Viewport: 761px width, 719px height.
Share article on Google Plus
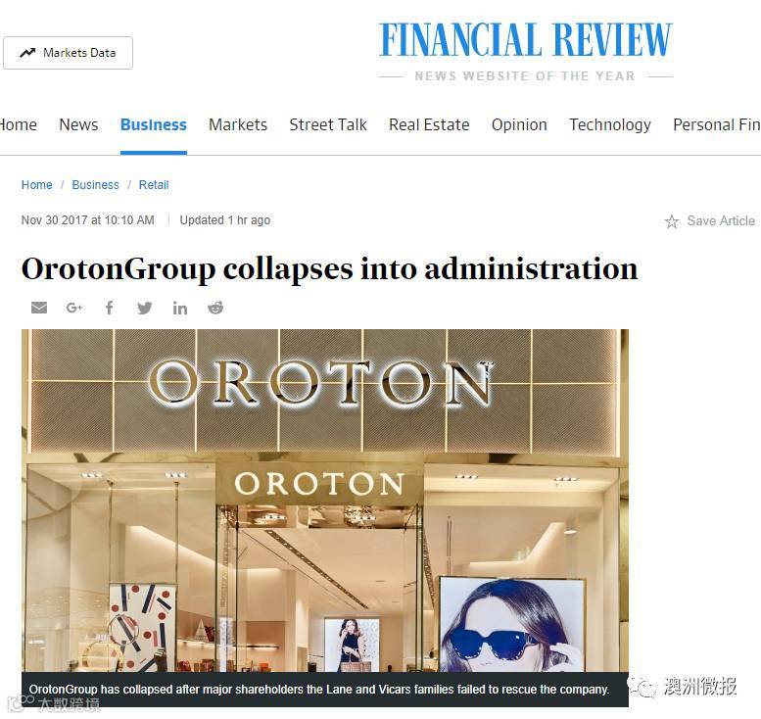click(x=74, y=308)
